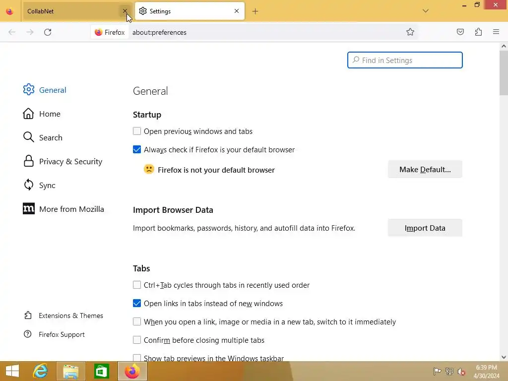Uncheck Open links in tabs instead of new windows
508x381 pixels.
(x=137, y=303)
